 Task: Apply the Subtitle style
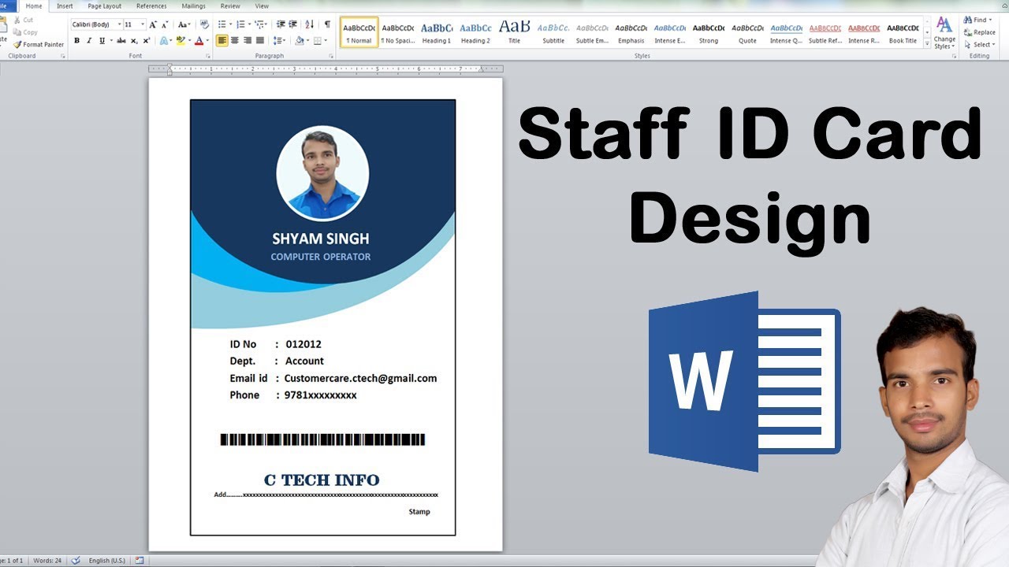553,32
